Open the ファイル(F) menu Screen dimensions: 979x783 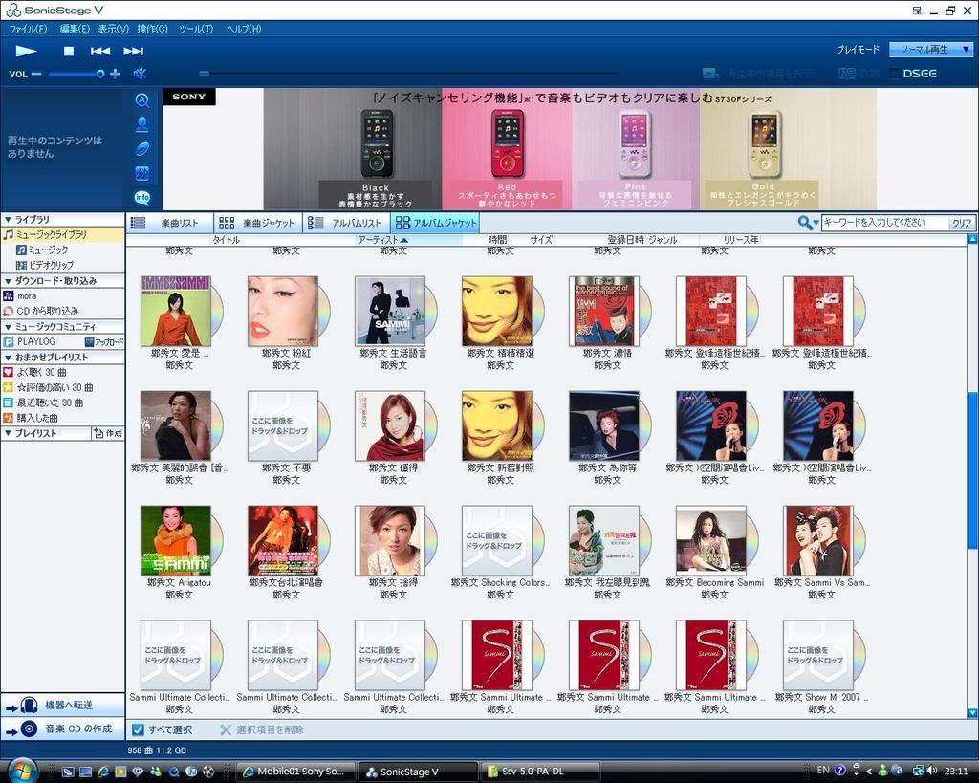[x=28, y=29]
